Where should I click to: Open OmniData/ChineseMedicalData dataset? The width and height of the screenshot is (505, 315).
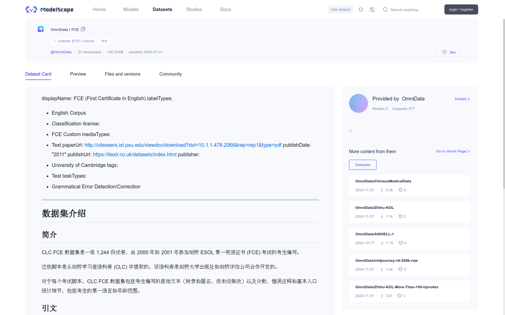point(383,181)
